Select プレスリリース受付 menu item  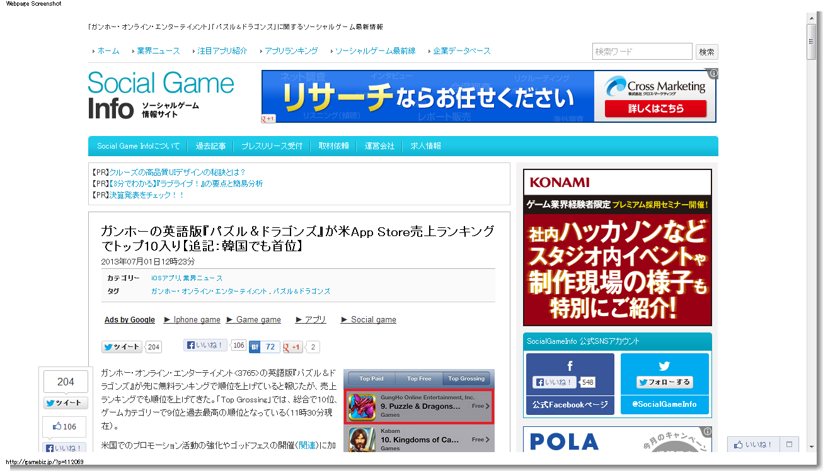click(x=272, y=146)
